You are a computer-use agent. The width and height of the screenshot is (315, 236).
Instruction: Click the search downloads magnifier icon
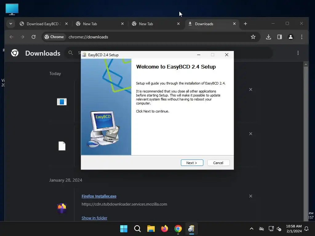(70, 53)
